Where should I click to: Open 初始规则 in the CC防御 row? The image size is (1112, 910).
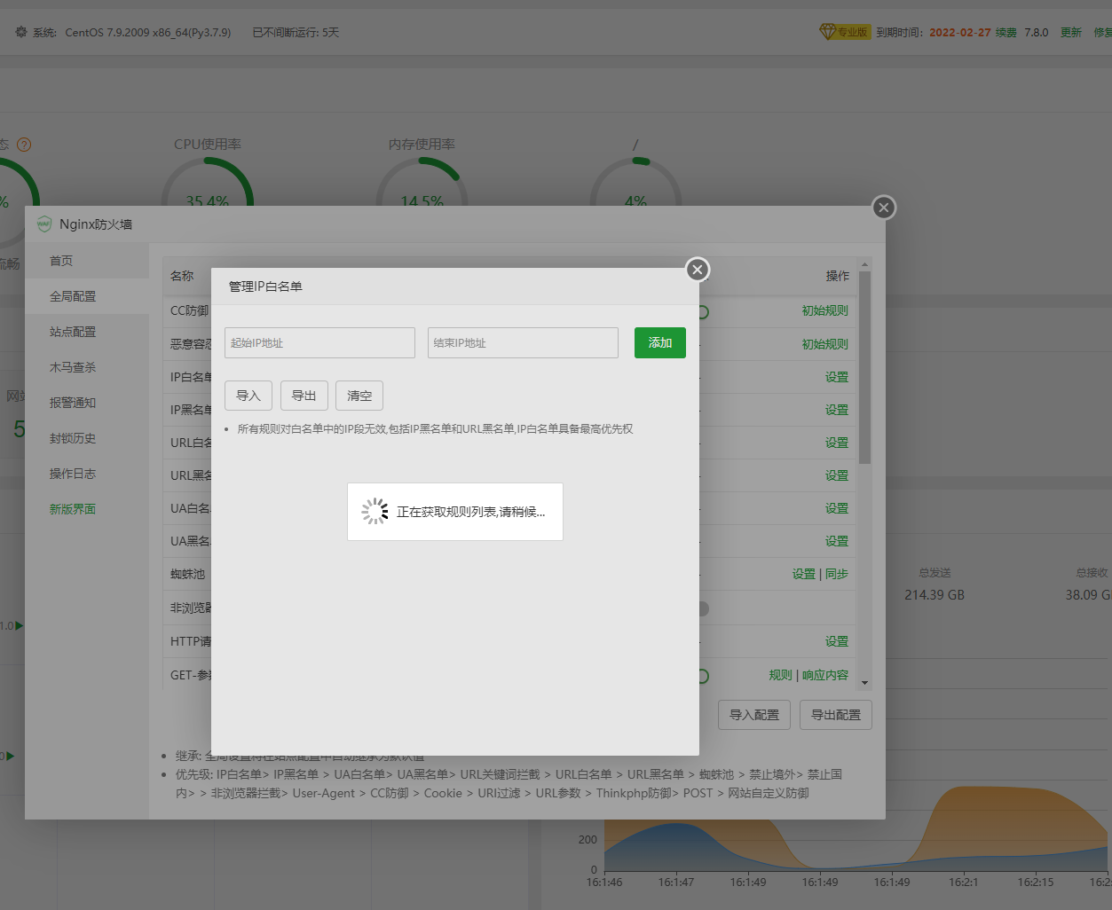pyautogui.click(x=824, y=310)
